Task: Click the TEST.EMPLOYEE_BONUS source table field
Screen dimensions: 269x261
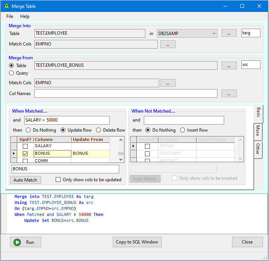Action: (126, 65)
